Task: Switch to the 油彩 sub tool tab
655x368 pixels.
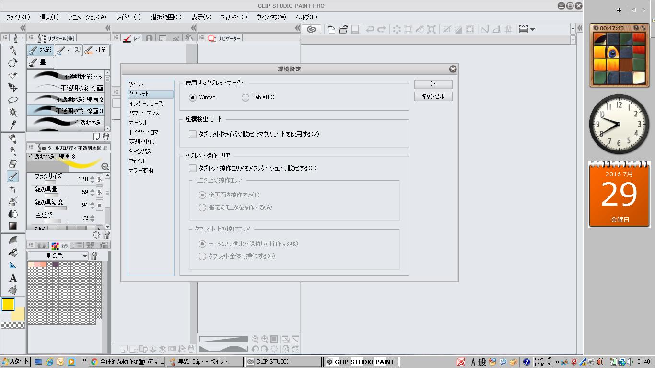Action: [x=96, y=50]
